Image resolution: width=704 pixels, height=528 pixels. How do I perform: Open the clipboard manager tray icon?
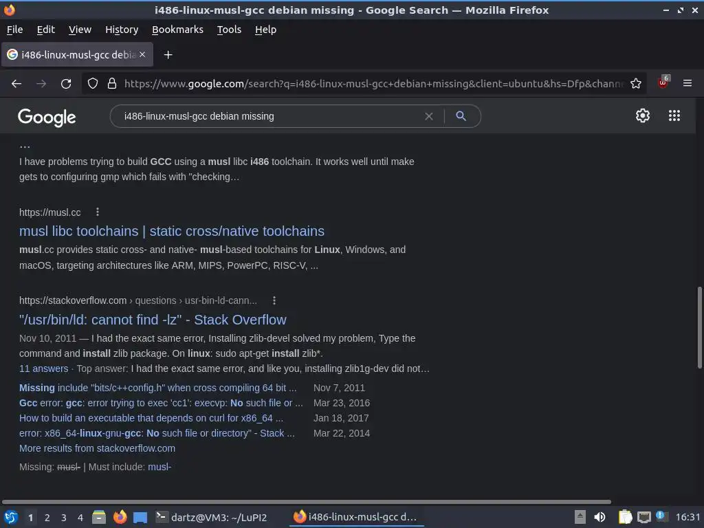[625, 517]
